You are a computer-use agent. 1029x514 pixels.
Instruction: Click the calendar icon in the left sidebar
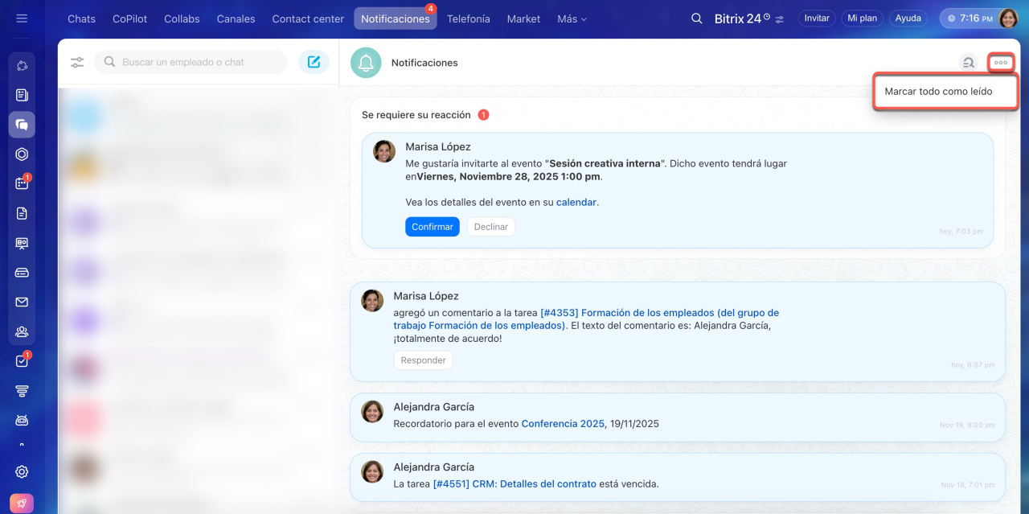22,183
